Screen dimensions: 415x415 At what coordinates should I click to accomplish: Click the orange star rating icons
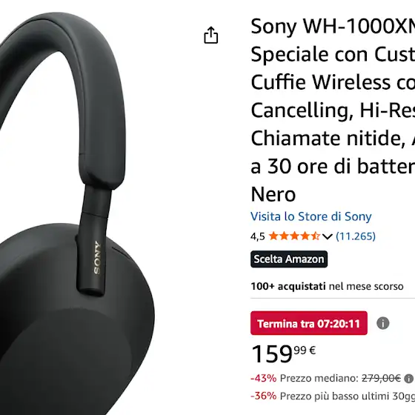[x=295, y=236]
